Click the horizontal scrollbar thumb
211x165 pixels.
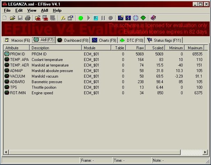pyautogui.click(x=95, y=152)
